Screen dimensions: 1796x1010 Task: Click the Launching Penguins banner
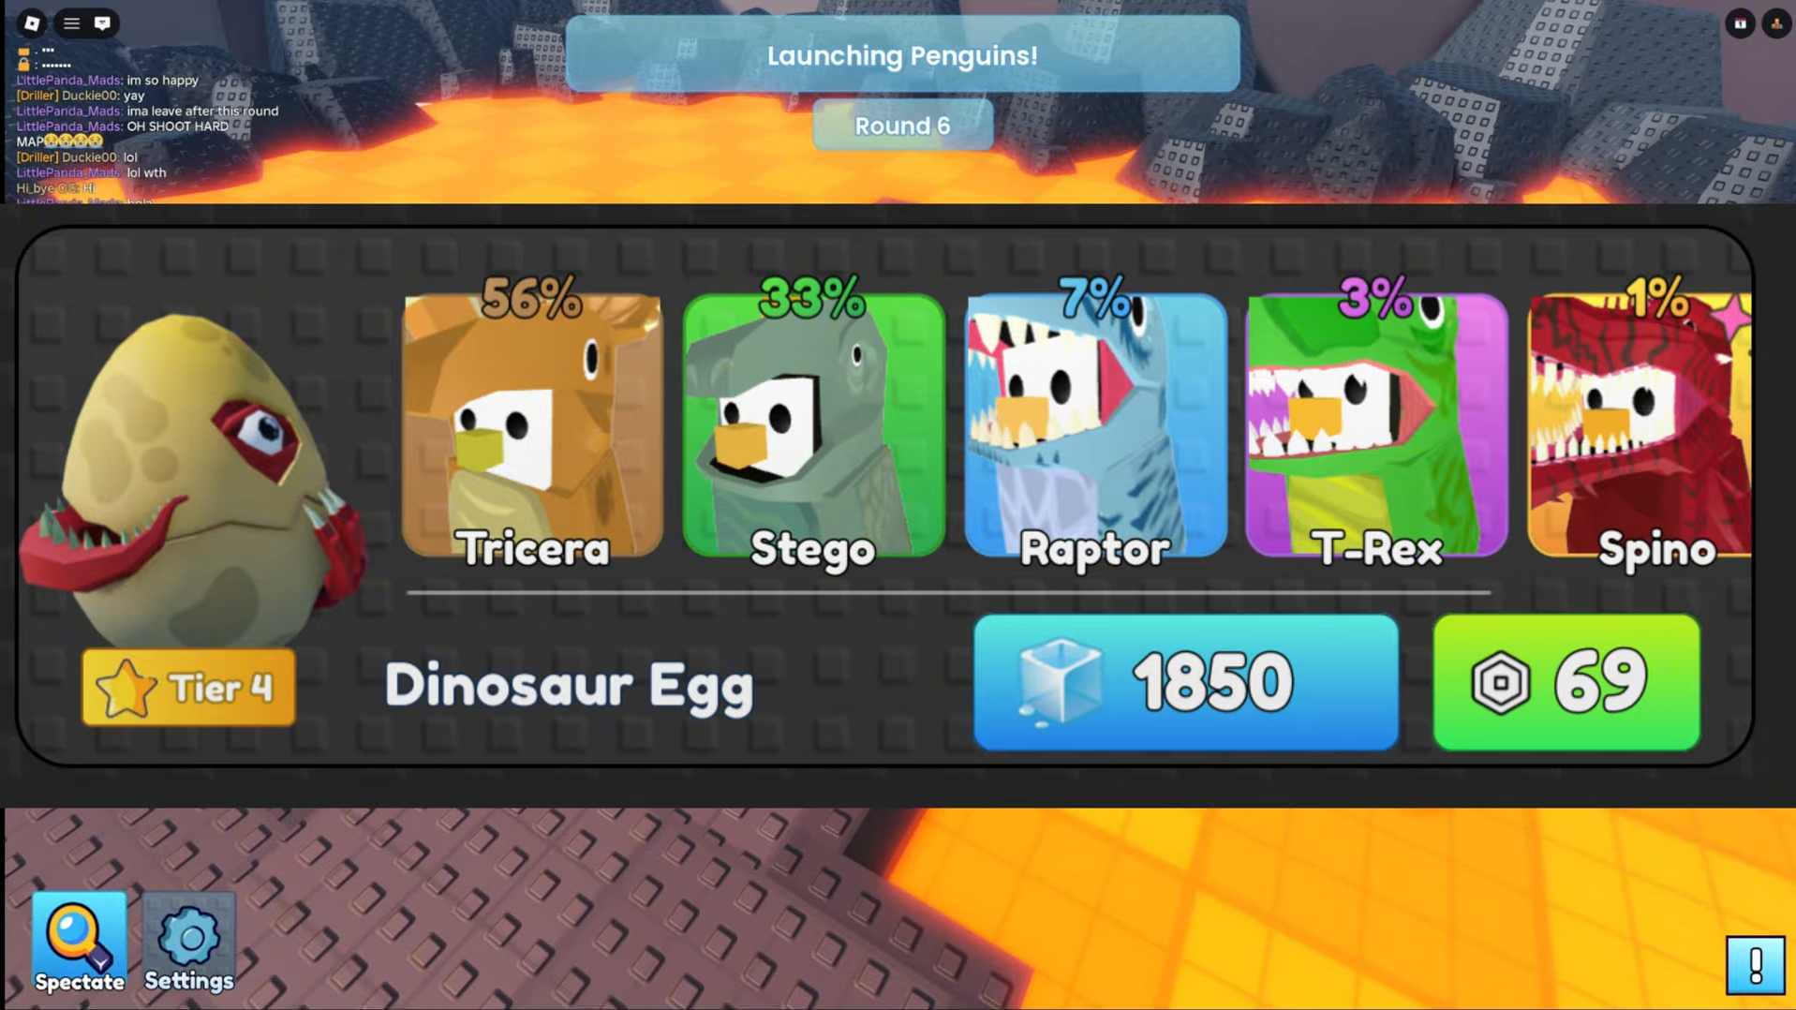902,54
